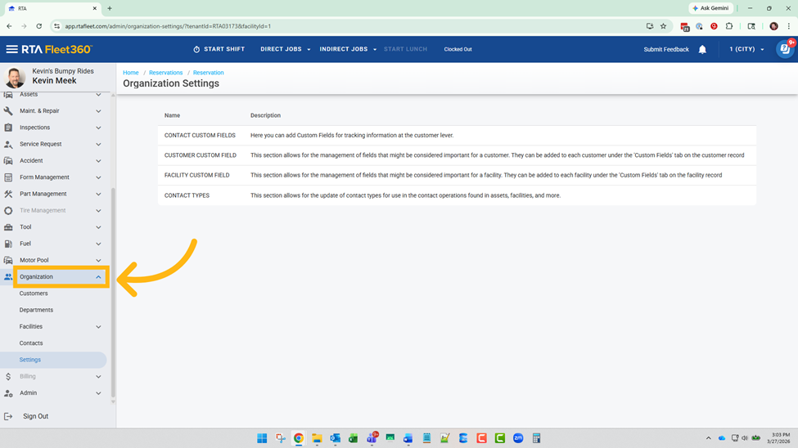Open the 1 (CITY) facility dropdown

pos(746,49)
